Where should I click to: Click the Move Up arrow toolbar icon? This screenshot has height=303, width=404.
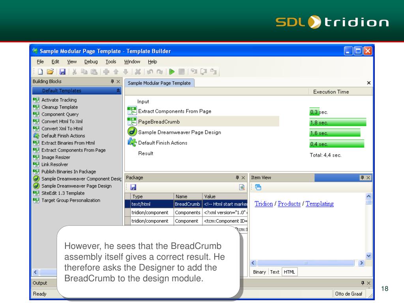pyautogui.click(x=116, y=72)
